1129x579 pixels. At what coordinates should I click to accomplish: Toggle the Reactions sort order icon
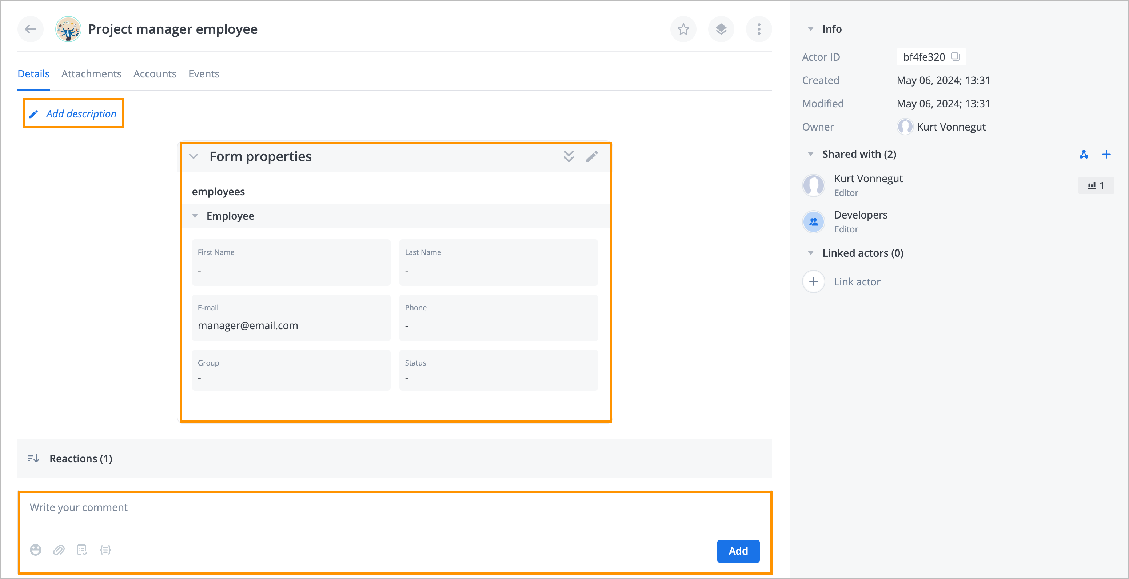[x=33, y=458]
